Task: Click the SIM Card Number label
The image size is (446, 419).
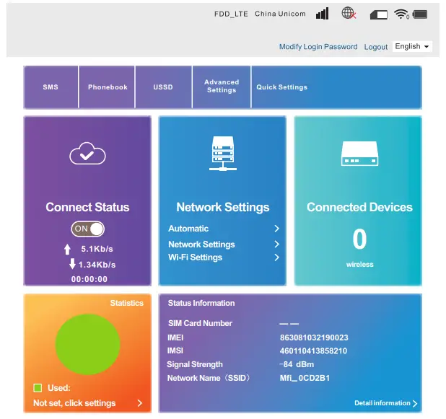Action: (200, 323)
